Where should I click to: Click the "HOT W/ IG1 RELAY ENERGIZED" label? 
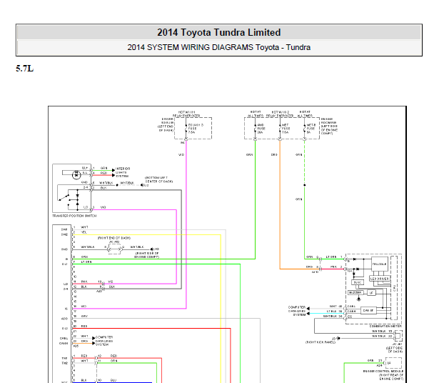[186, 114]
